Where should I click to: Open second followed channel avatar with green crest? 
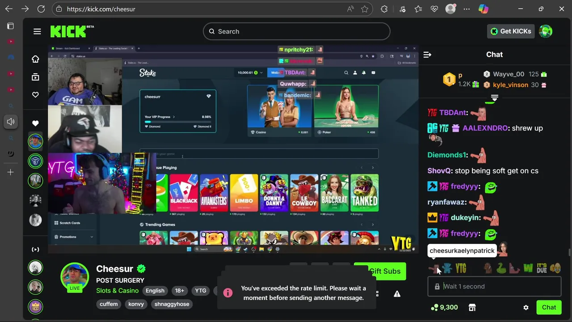pos(35,161)
